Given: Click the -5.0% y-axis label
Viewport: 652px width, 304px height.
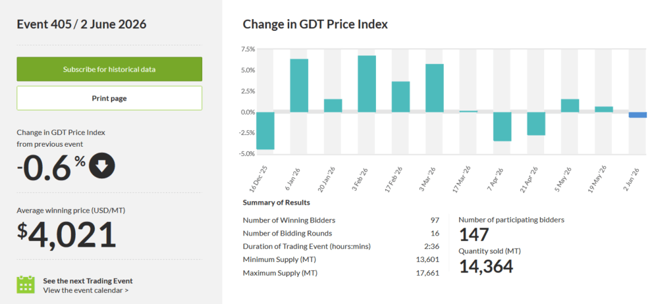Looking at the screenshot, I should (x=247, y=154).
